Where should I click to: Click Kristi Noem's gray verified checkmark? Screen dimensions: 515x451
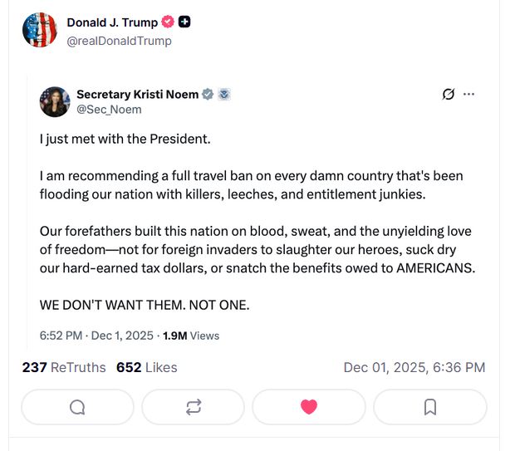pos(208,95)
